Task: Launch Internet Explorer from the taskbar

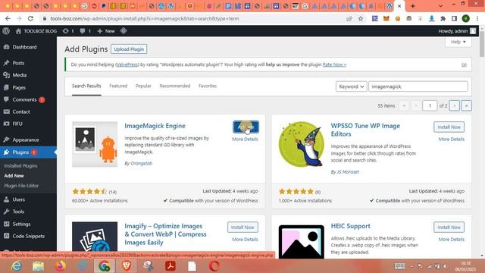Action: coord(17,266)
